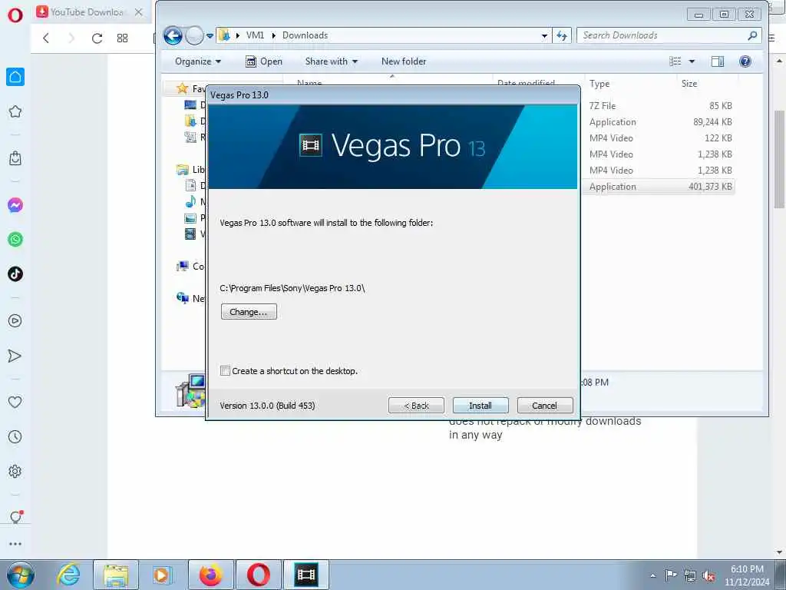Click the Opera logo menu button
This screenshot has width=786, height=590.
pyautogui.click(x=15, y=15)
